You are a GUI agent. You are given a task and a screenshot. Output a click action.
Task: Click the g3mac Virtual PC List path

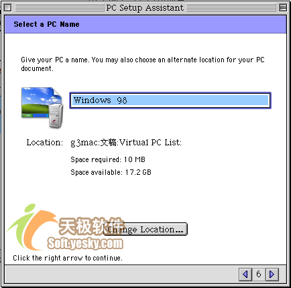pyautogui.click(x=126, y=143)
